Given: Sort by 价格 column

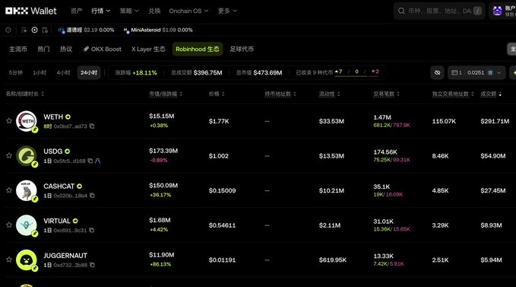Looking at the screenshot, I should click(x=217, y=94).
